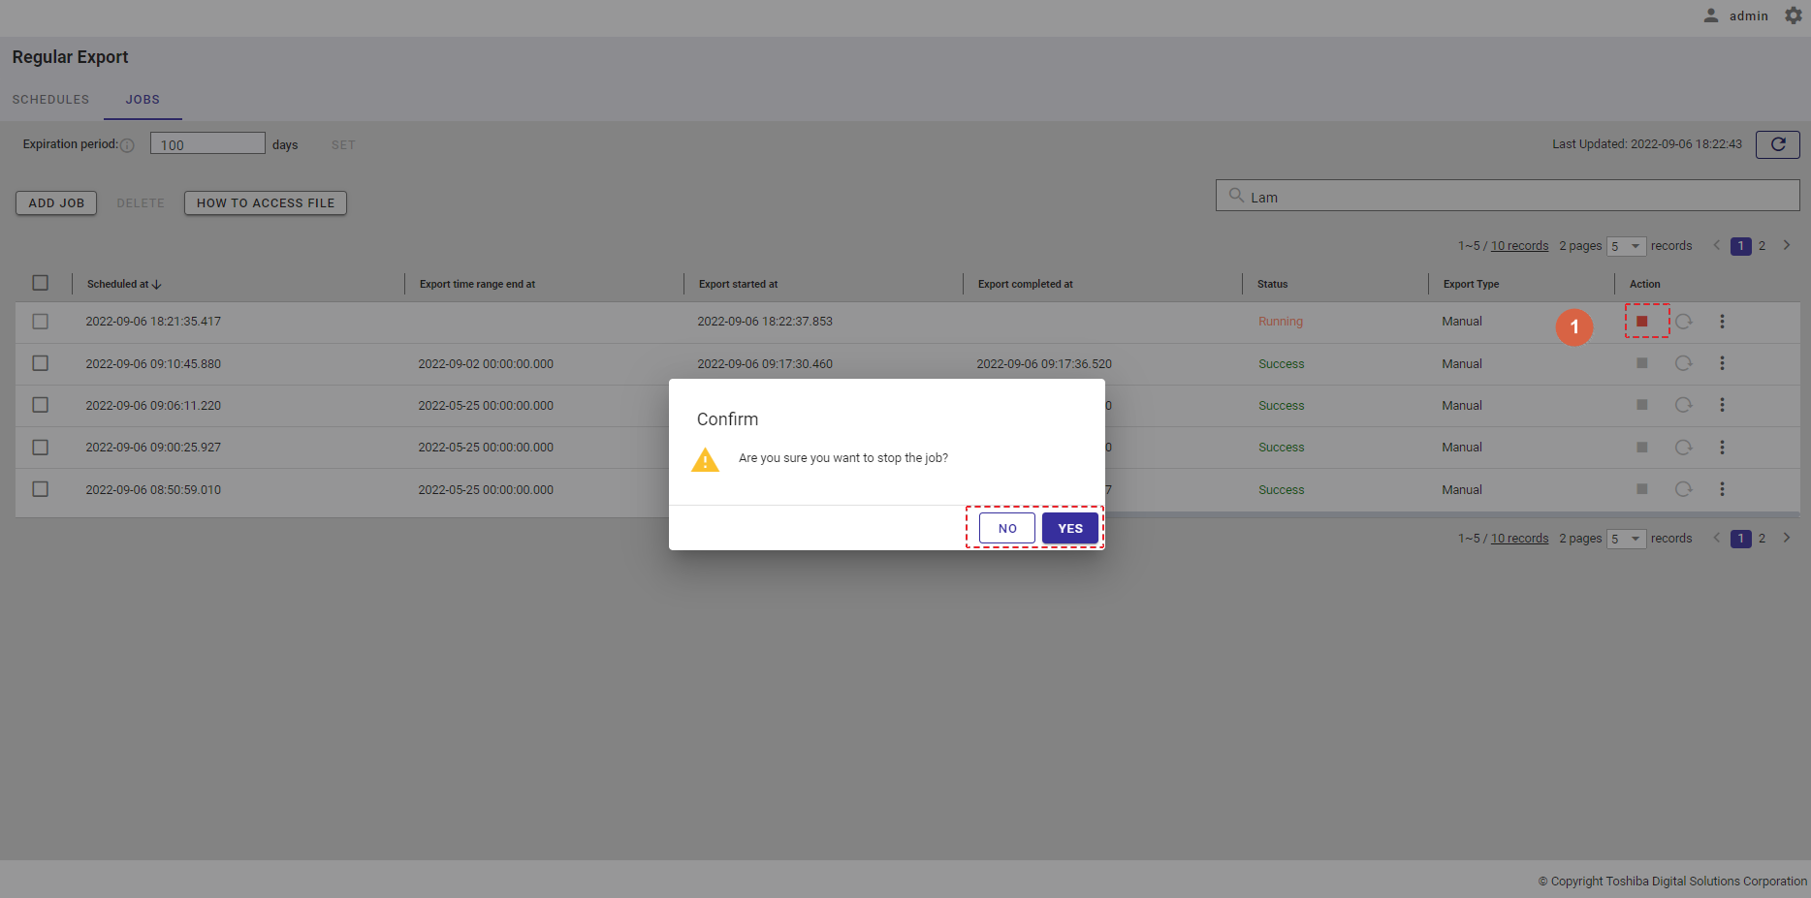
Task: Go to the next page using top chevron
Action: point(1786,245)
